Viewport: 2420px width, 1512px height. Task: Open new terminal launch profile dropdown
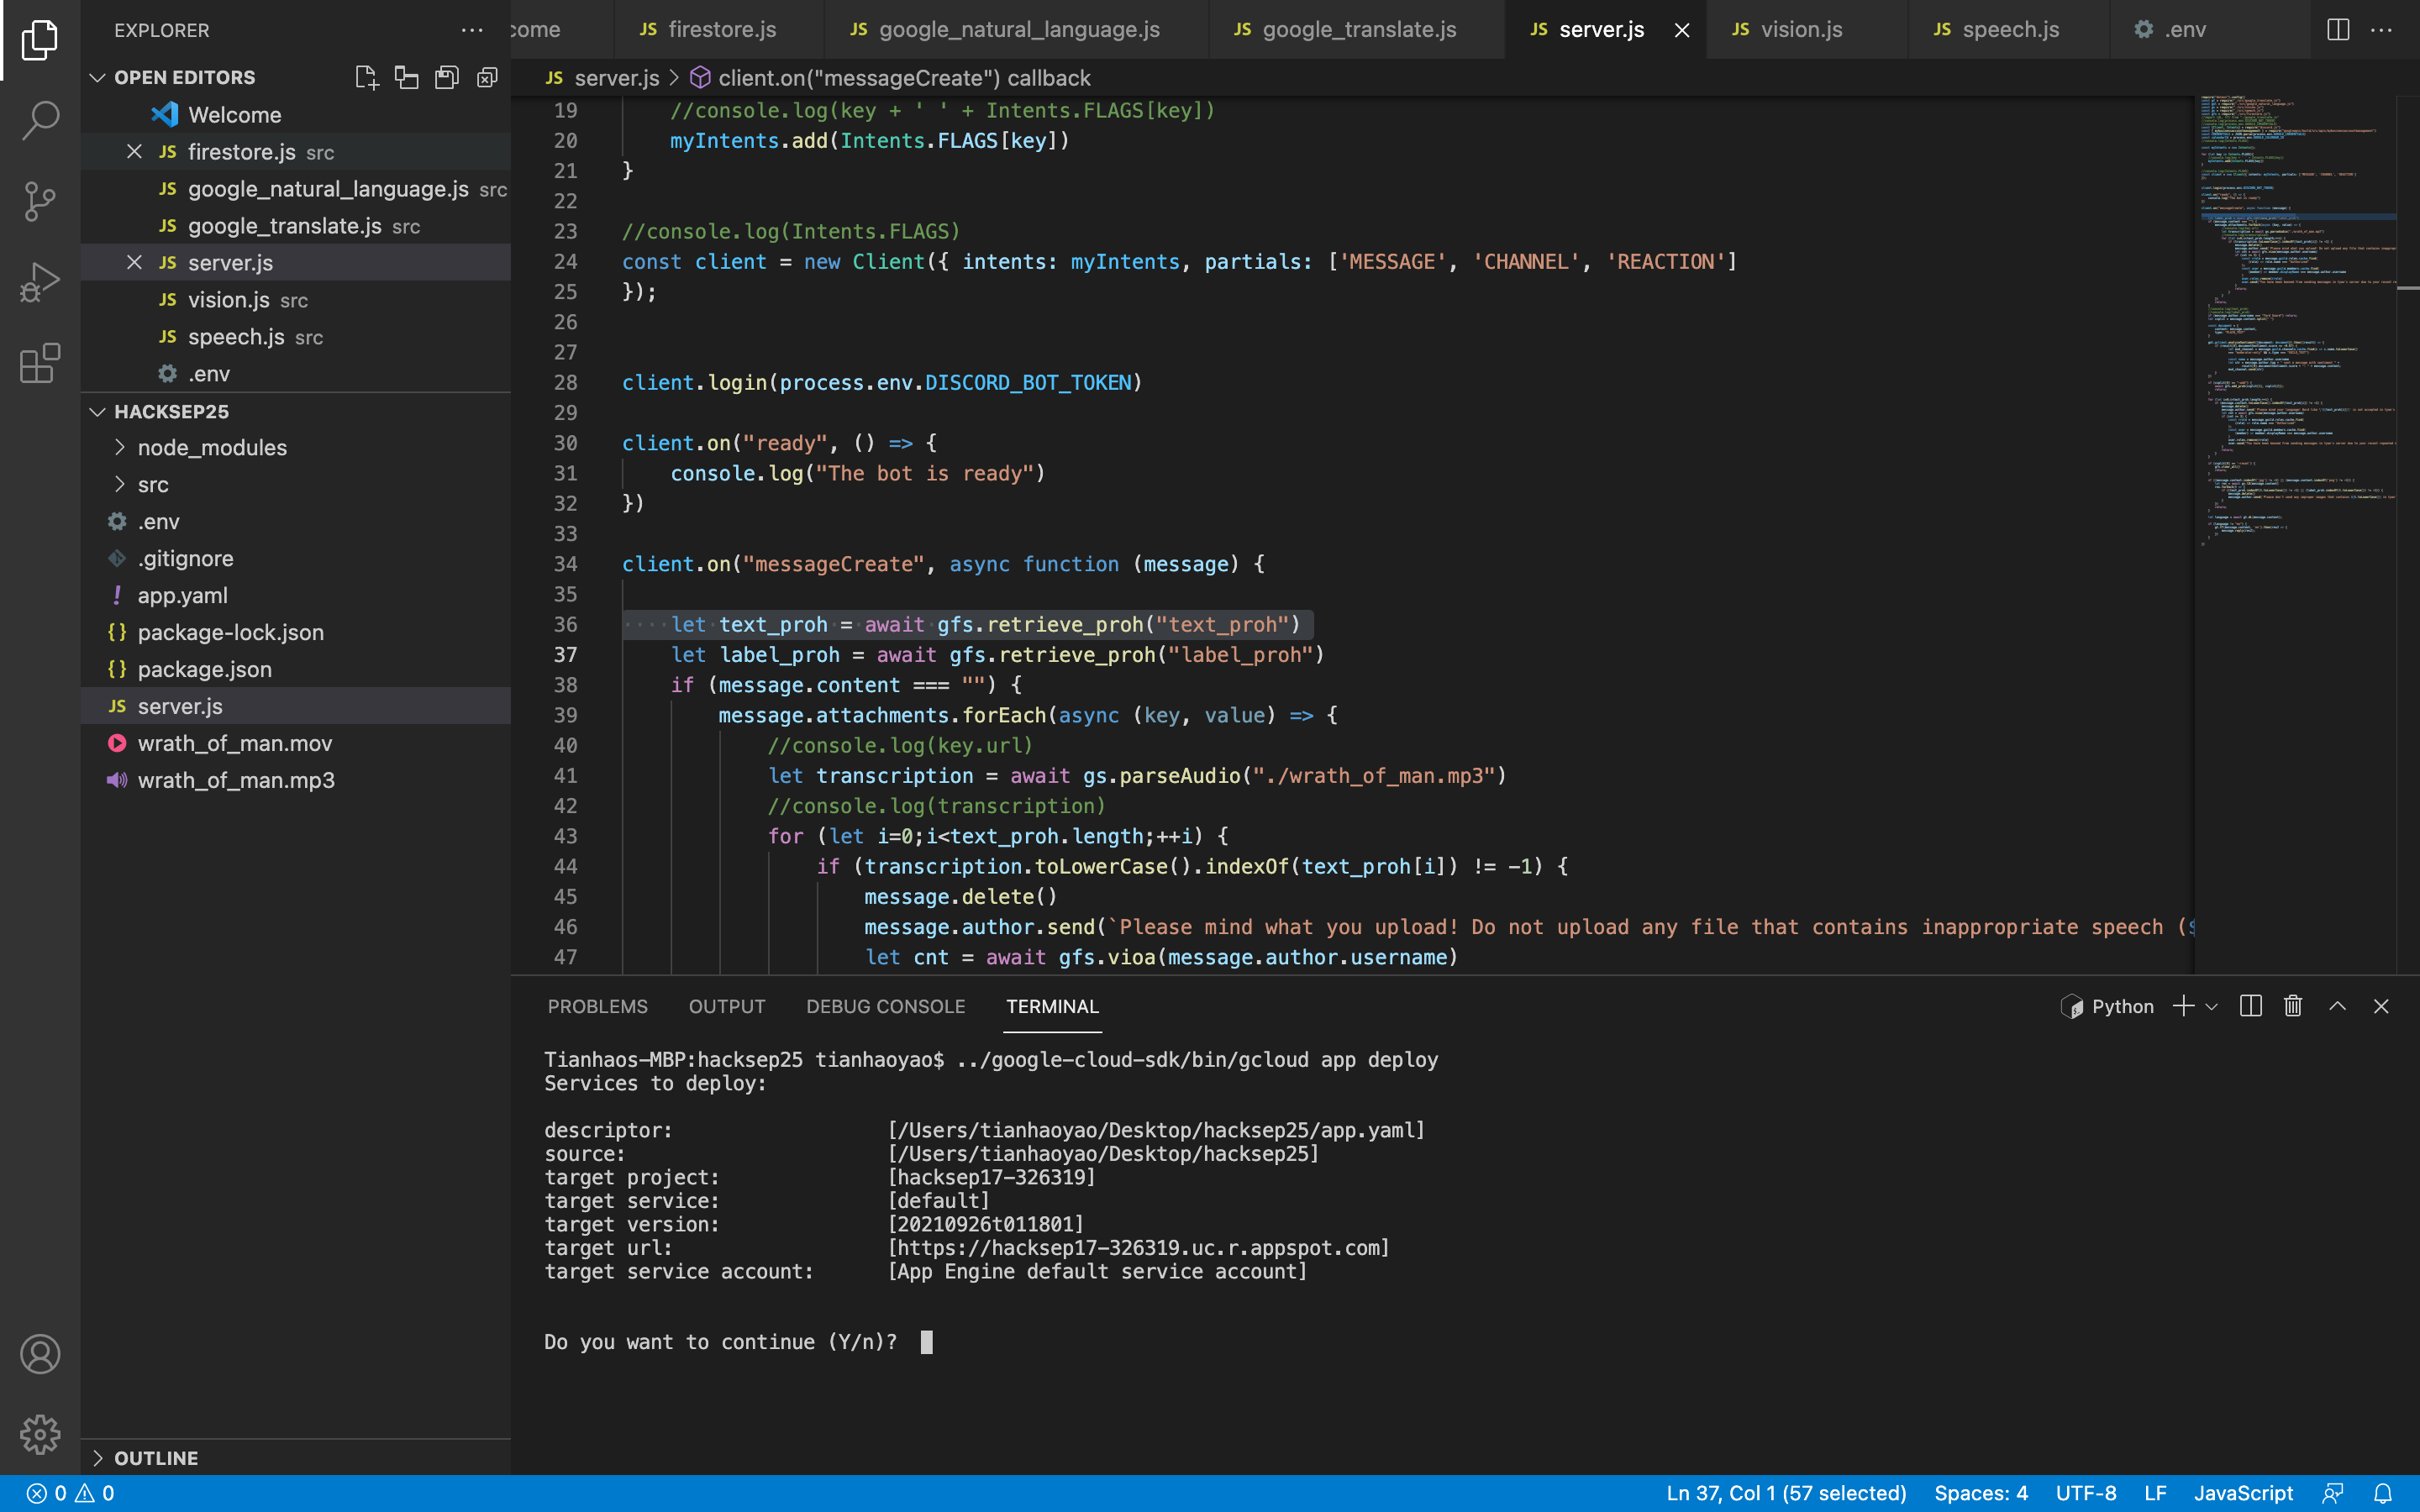2212,1007
